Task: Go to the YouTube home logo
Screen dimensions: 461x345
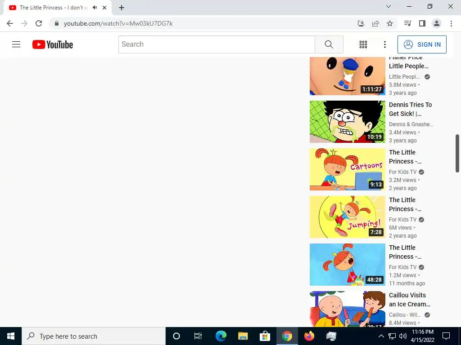Action: point(53,44)
